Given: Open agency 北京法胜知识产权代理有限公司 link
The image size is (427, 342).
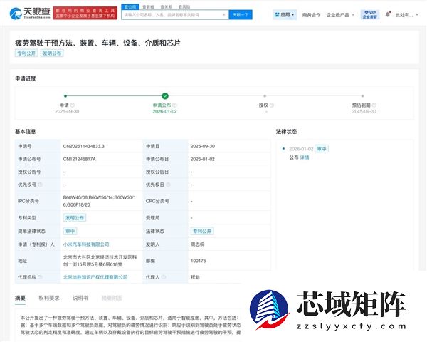Looking at the screenshot, I should point(95,277).
